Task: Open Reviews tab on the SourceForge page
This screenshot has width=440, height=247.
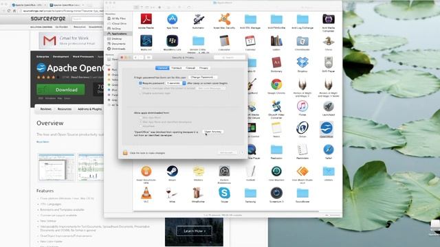Action: (46, 109)
